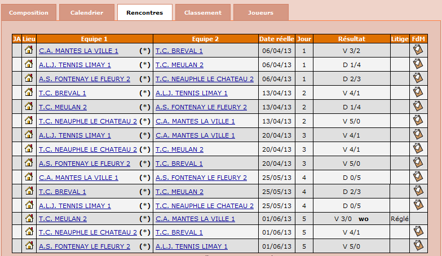
Task: Open the Classement tab
Action: coord(203,12)
